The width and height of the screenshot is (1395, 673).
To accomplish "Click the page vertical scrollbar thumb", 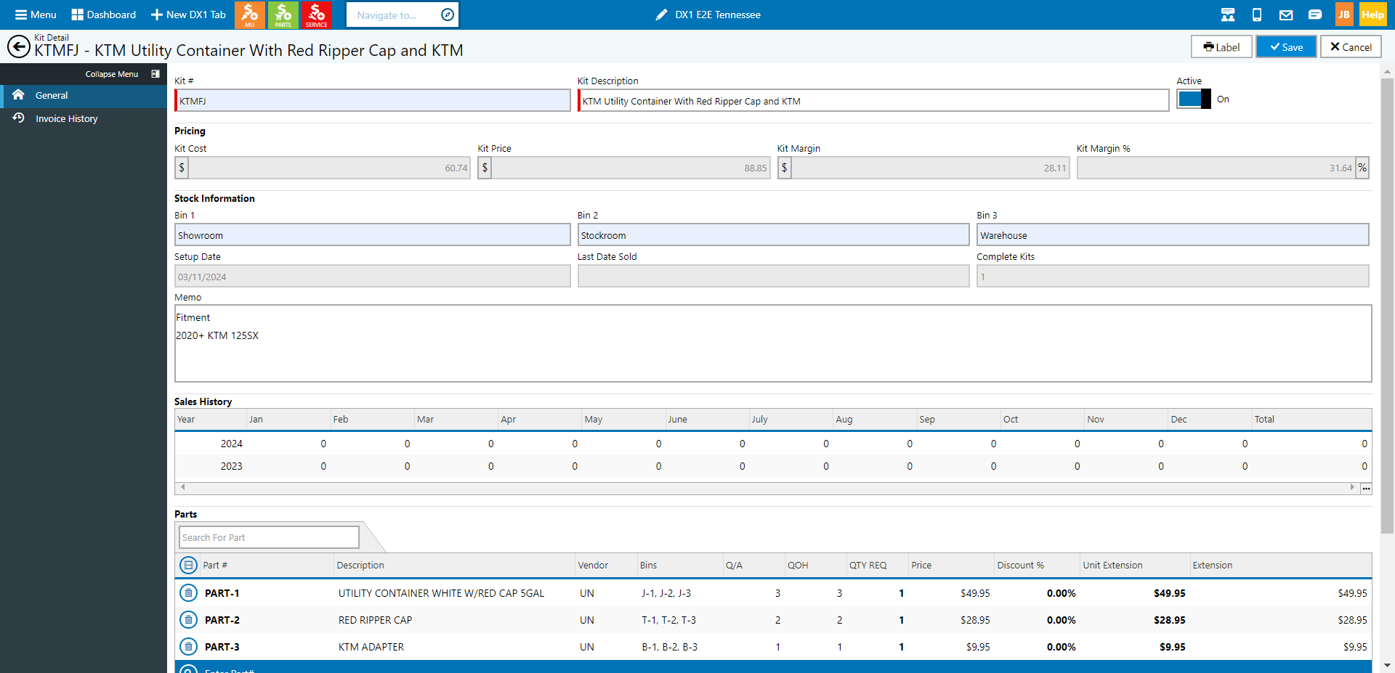I will tap(1387, 305).
